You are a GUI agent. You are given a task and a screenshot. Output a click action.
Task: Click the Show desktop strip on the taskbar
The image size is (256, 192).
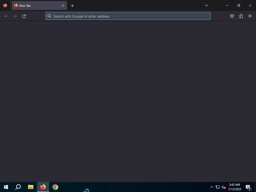coord(255,187)
